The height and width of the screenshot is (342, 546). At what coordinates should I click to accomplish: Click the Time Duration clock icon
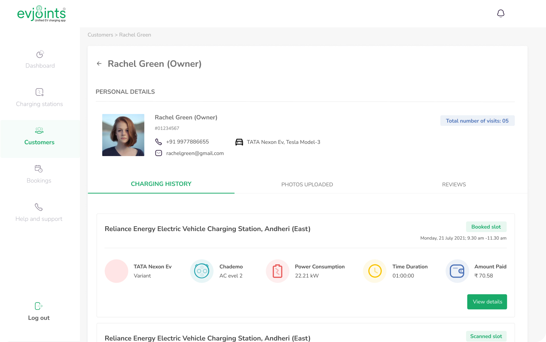pyautogui.click(x=375, y=271)
